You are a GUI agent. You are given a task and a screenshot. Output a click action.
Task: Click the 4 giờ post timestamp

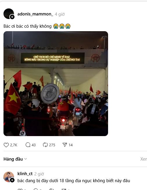[60, 14]
